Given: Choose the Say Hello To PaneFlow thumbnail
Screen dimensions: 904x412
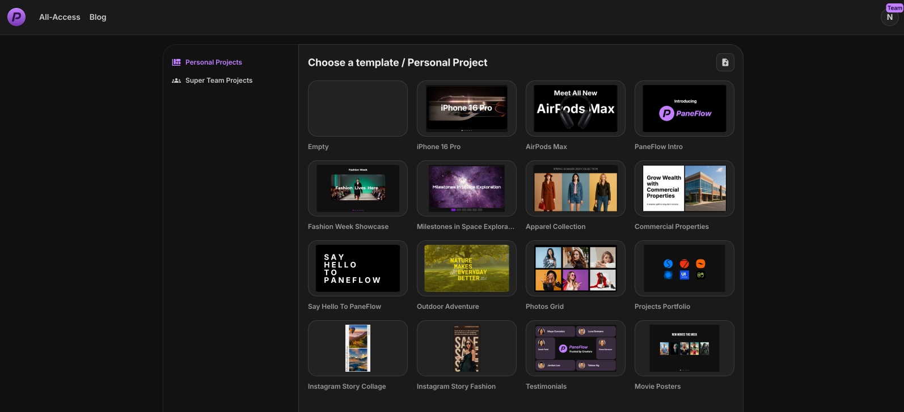Looking at the screenshot, I should click(358, 268).
